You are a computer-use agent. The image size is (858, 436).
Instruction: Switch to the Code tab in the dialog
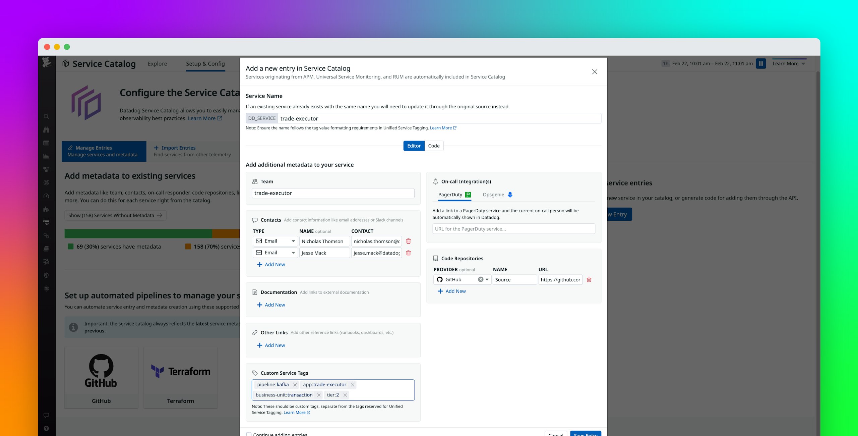434,146
